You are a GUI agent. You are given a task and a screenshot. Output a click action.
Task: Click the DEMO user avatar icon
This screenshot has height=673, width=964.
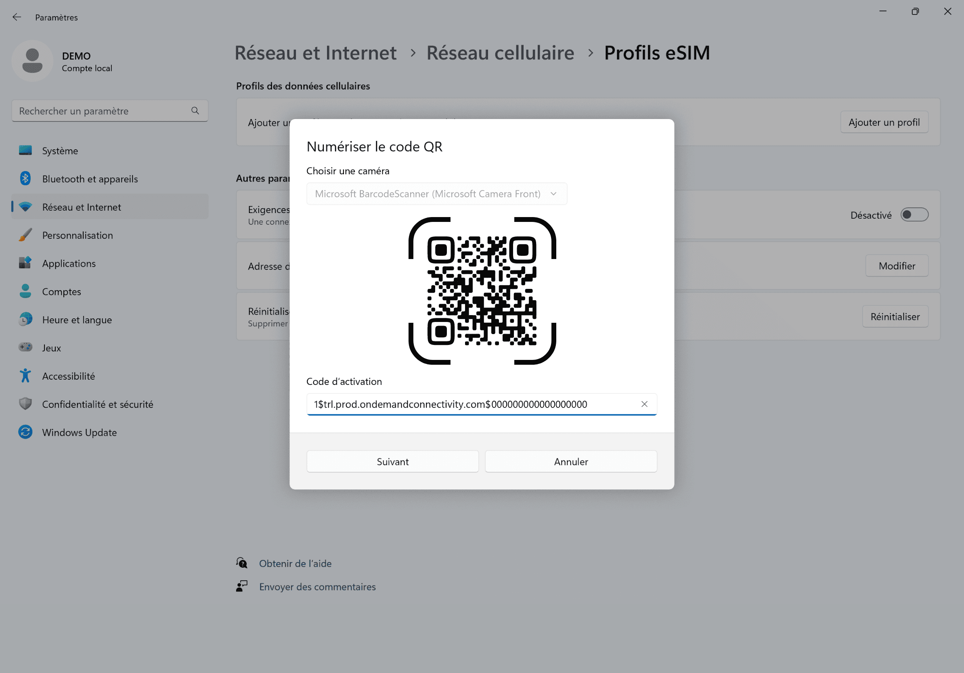pos(32,61)
